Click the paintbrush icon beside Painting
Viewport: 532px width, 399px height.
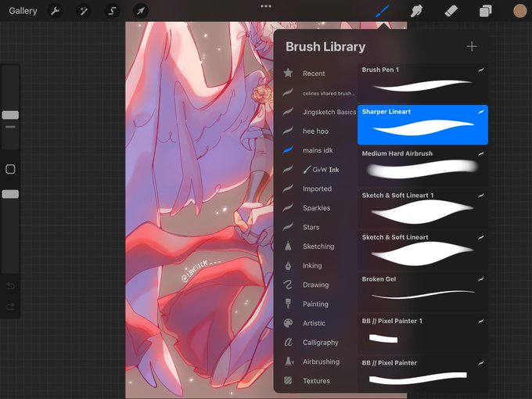pyautogui.click(x=288, y=304)
